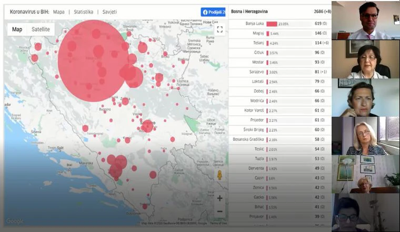The image size is (400, 232).
Task: Click the Google logo on map
Action: (x=15, y=221)
